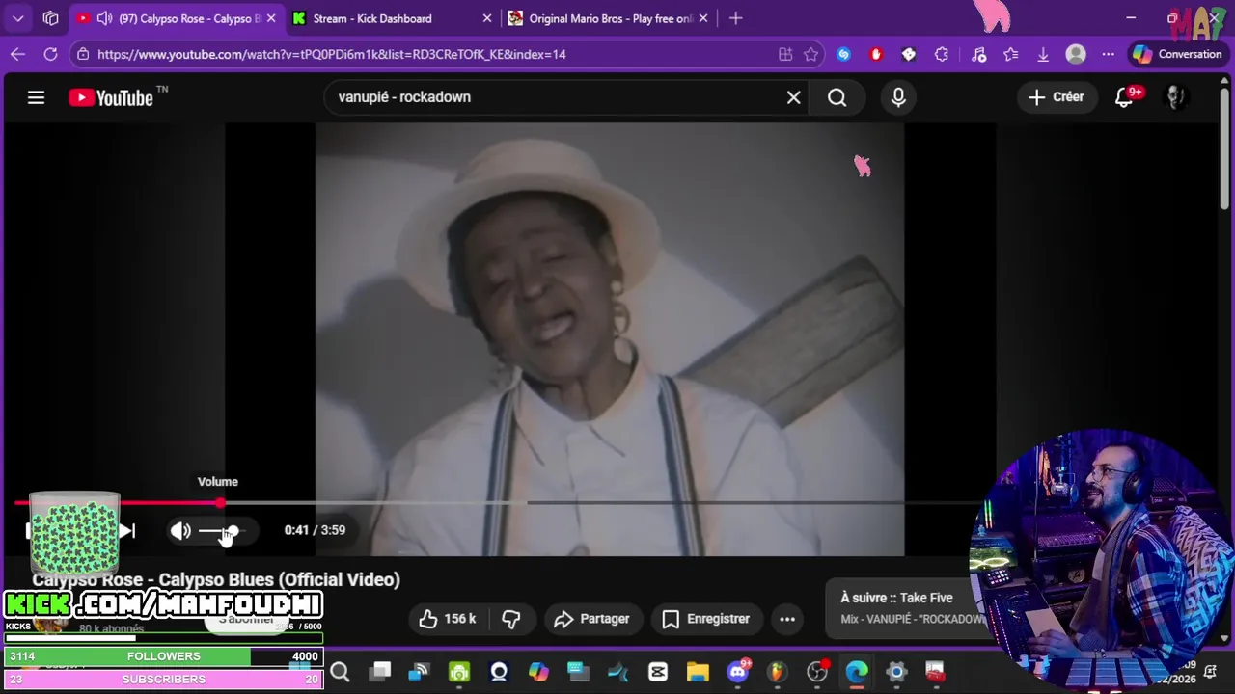
Task: Start voice search with the microphone
Action: 898,97
